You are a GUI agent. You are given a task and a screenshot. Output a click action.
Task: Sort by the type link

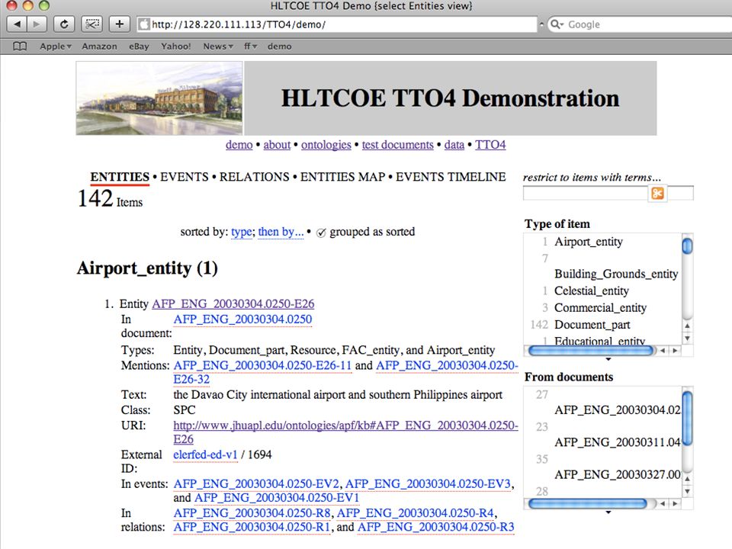(242, 232)
